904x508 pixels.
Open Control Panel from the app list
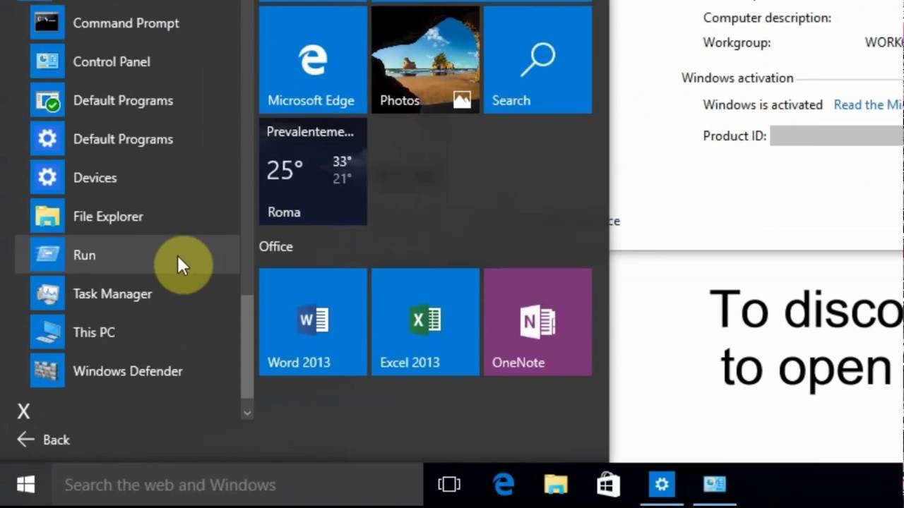coord(127,61)
